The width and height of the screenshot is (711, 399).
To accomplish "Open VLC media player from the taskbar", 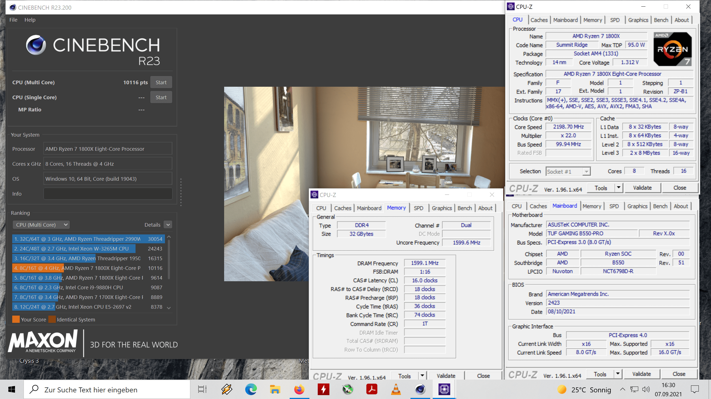I will (x=396, y=390).
